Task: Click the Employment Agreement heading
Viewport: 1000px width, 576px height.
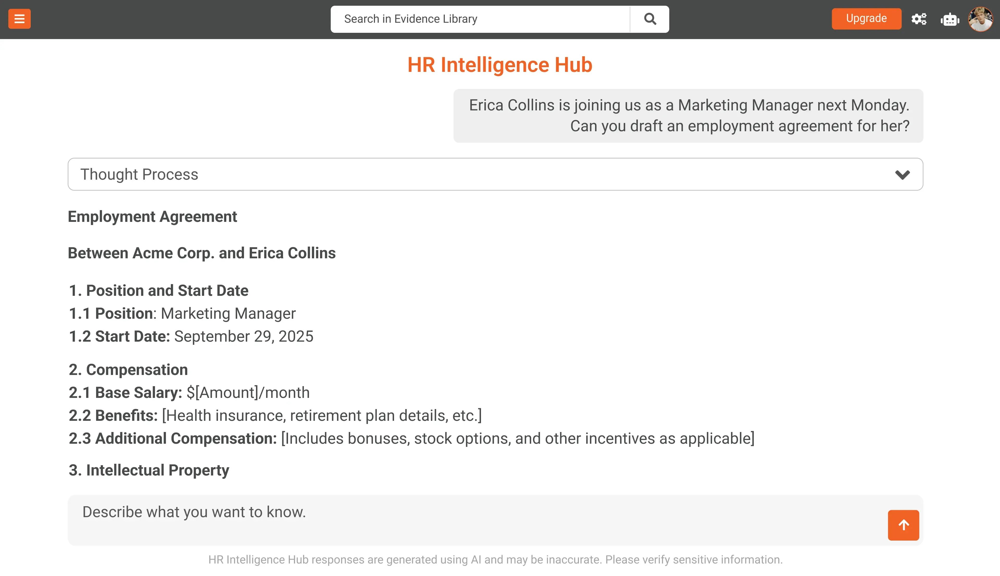Action: 152,217
